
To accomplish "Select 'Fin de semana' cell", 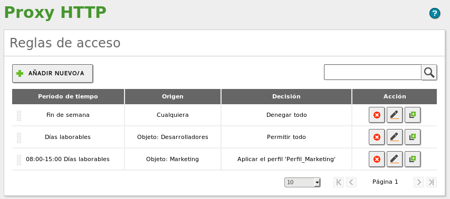I will (x=68, y=115).
